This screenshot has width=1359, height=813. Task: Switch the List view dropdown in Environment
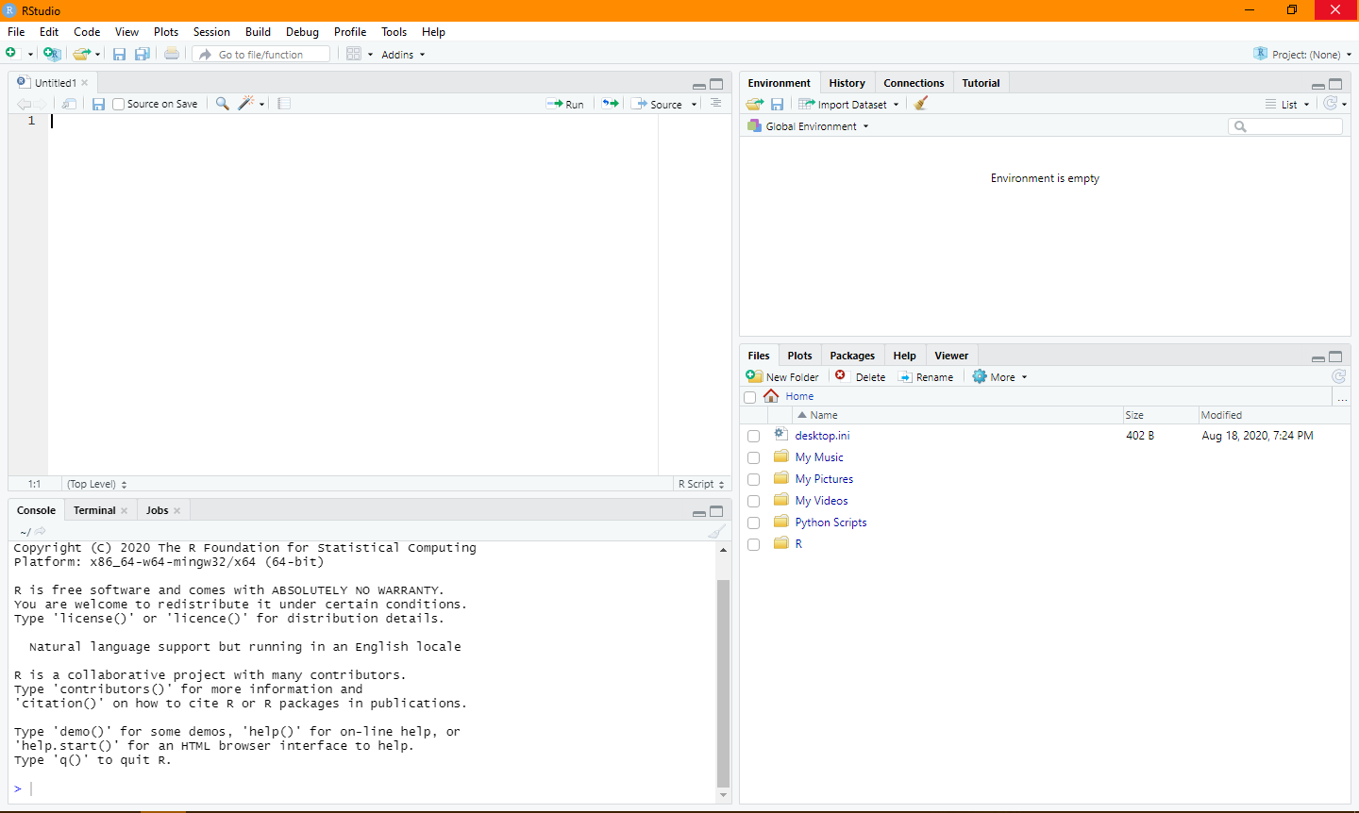[1287, 104]
